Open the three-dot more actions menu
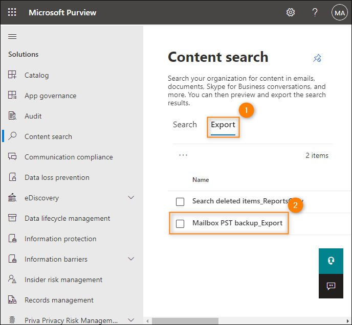The height and width of the screenshot is (325, 352). pos(183,155)
